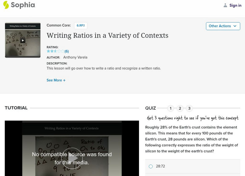Click the first rating star
This screenshot has width=245, height=176.
(x=48, y=51)
